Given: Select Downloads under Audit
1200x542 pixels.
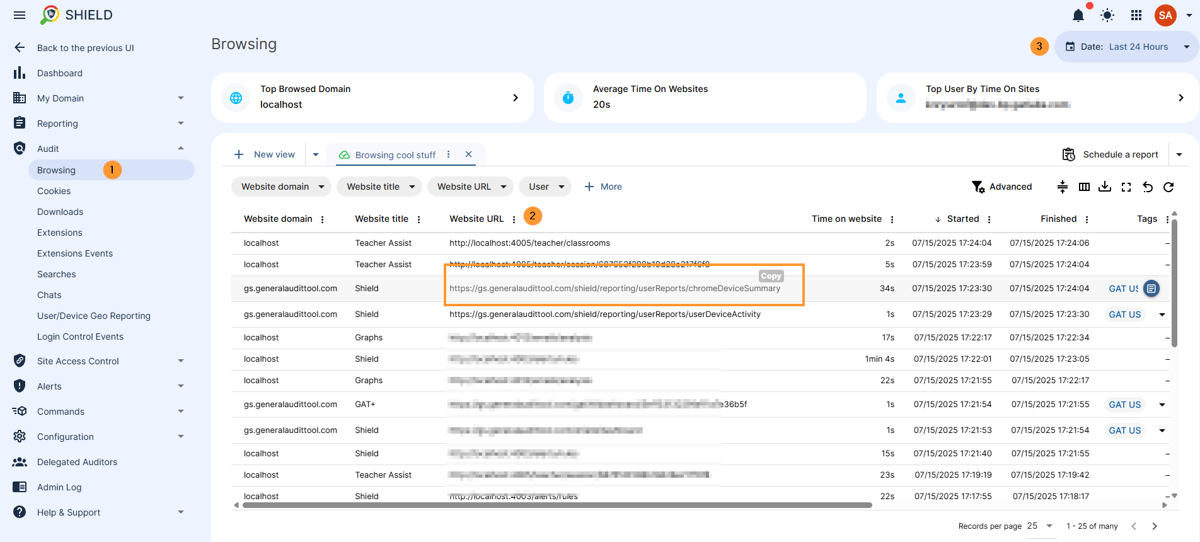Looking at the screenshot, I should click(60, 212).
